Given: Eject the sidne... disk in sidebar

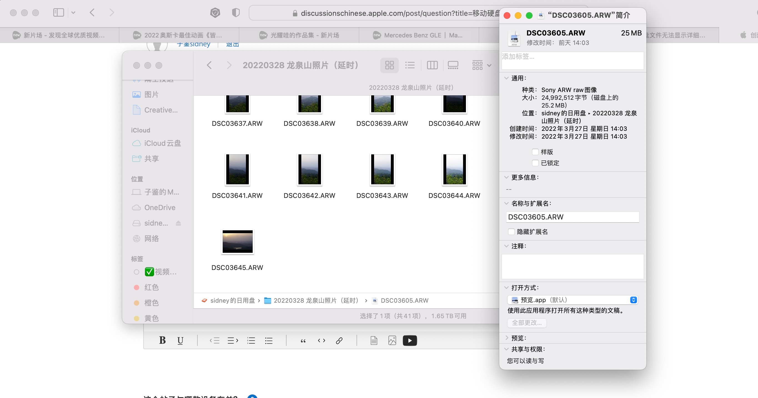Looking at the screenshot, I should [x=178, y=223].
